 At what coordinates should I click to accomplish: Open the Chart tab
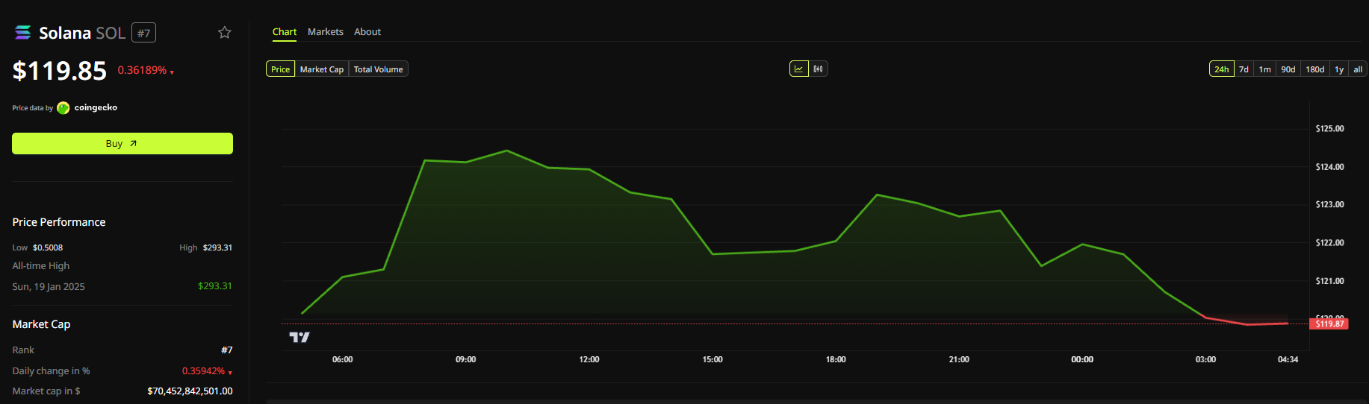pyautogui.click(x=285, y=32)
